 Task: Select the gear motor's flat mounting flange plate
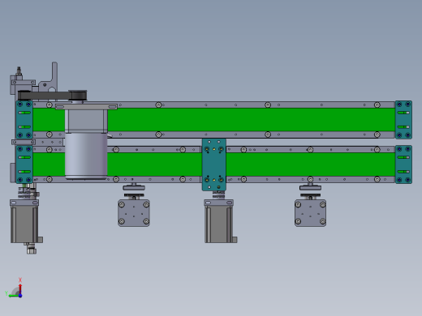point(86,107)
